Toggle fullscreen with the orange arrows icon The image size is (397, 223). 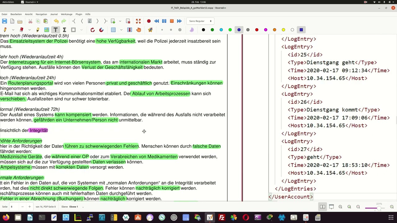pos(138,21)
